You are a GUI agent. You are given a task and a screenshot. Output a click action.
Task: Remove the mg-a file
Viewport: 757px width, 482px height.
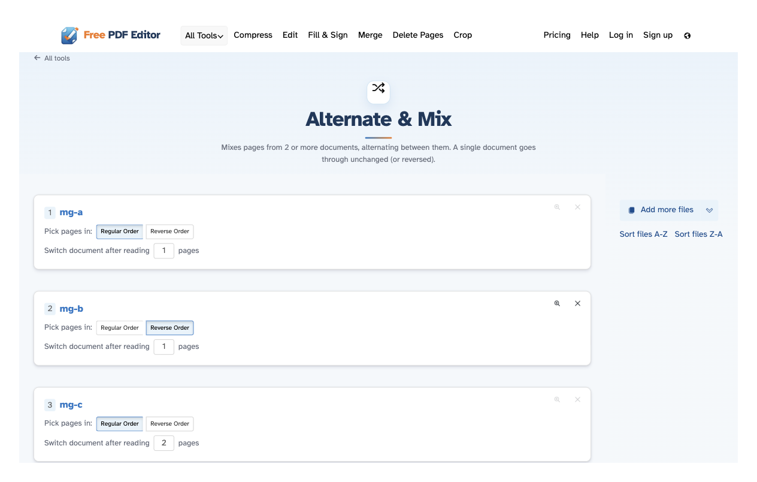click(x=577, y=207)
